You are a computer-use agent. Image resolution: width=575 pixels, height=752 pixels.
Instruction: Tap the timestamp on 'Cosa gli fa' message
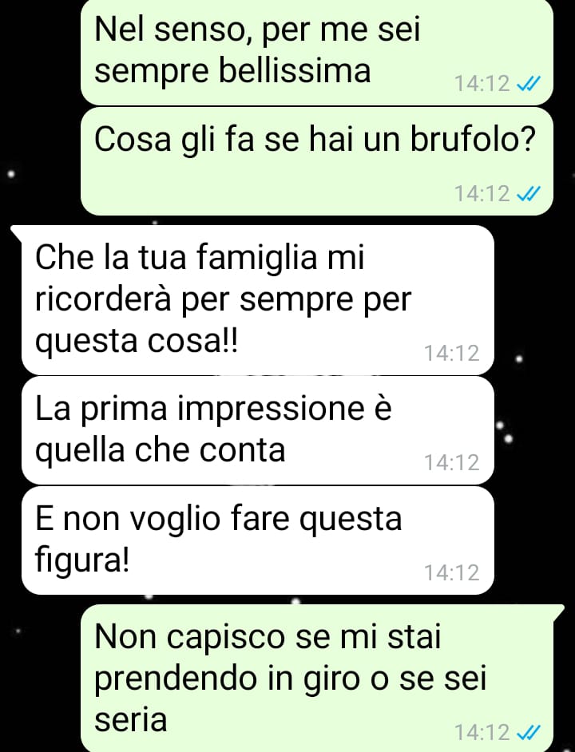(x=482, y=194)
